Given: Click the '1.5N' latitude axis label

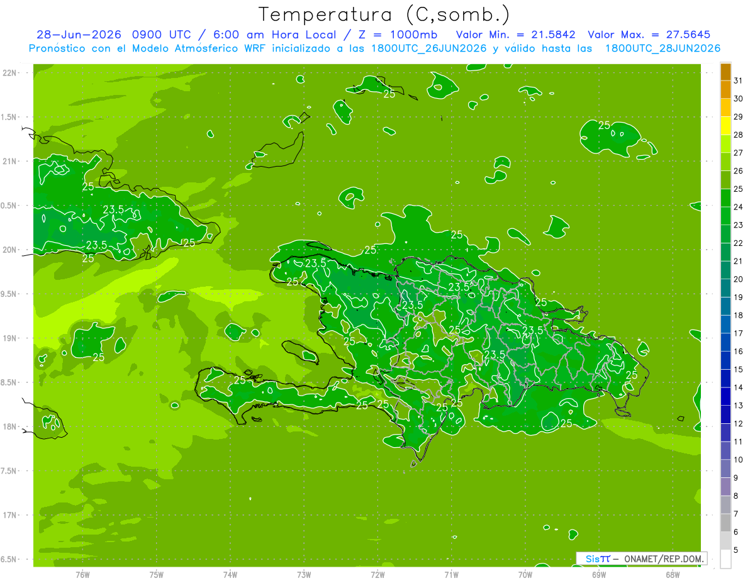Looking at the screenshot, I should 8,117.
